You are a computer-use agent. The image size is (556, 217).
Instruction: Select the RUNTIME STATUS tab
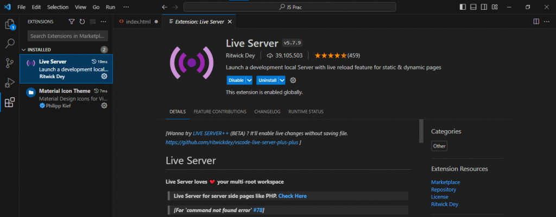306,112
